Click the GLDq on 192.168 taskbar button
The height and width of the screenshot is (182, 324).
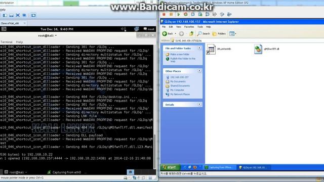pyautogui.click(x=254, y=167)
